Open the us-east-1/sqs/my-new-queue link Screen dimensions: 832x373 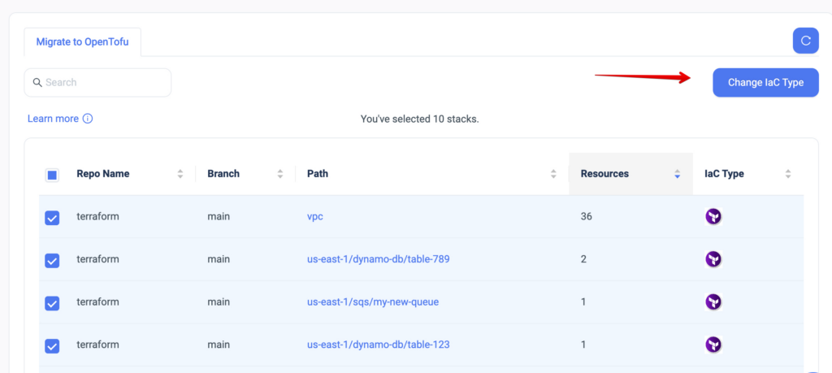pos(373,302)
